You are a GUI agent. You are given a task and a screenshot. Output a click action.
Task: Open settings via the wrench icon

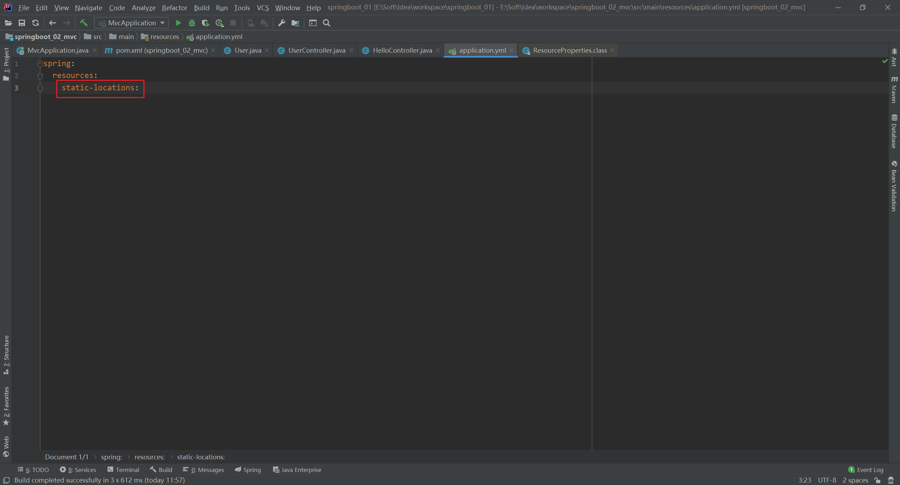point(282,23)
